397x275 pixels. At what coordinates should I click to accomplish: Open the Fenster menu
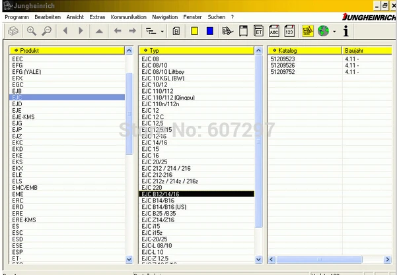pos(192,17)
